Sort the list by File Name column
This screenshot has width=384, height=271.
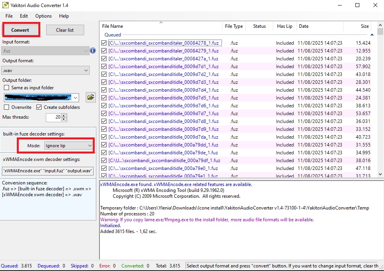160,26
